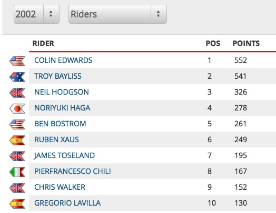Open Noriyuki Haga rider link

(62, 108)
